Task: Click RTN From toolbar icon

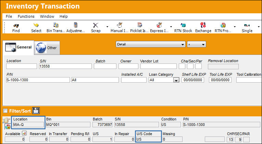Action: click(x=223, y=25)
